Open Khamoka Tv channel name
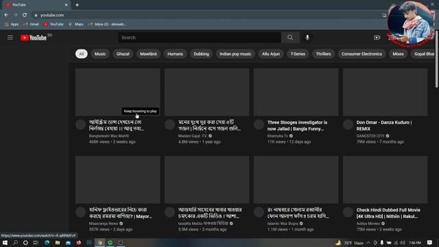This screenshot has height=247, width=439. [277, 136]
